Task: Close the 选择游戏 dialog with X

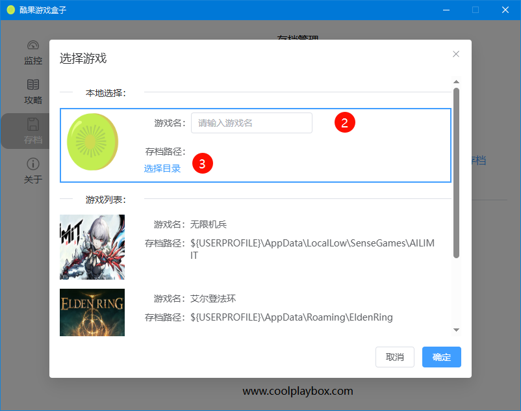Action: pos(456,54)
